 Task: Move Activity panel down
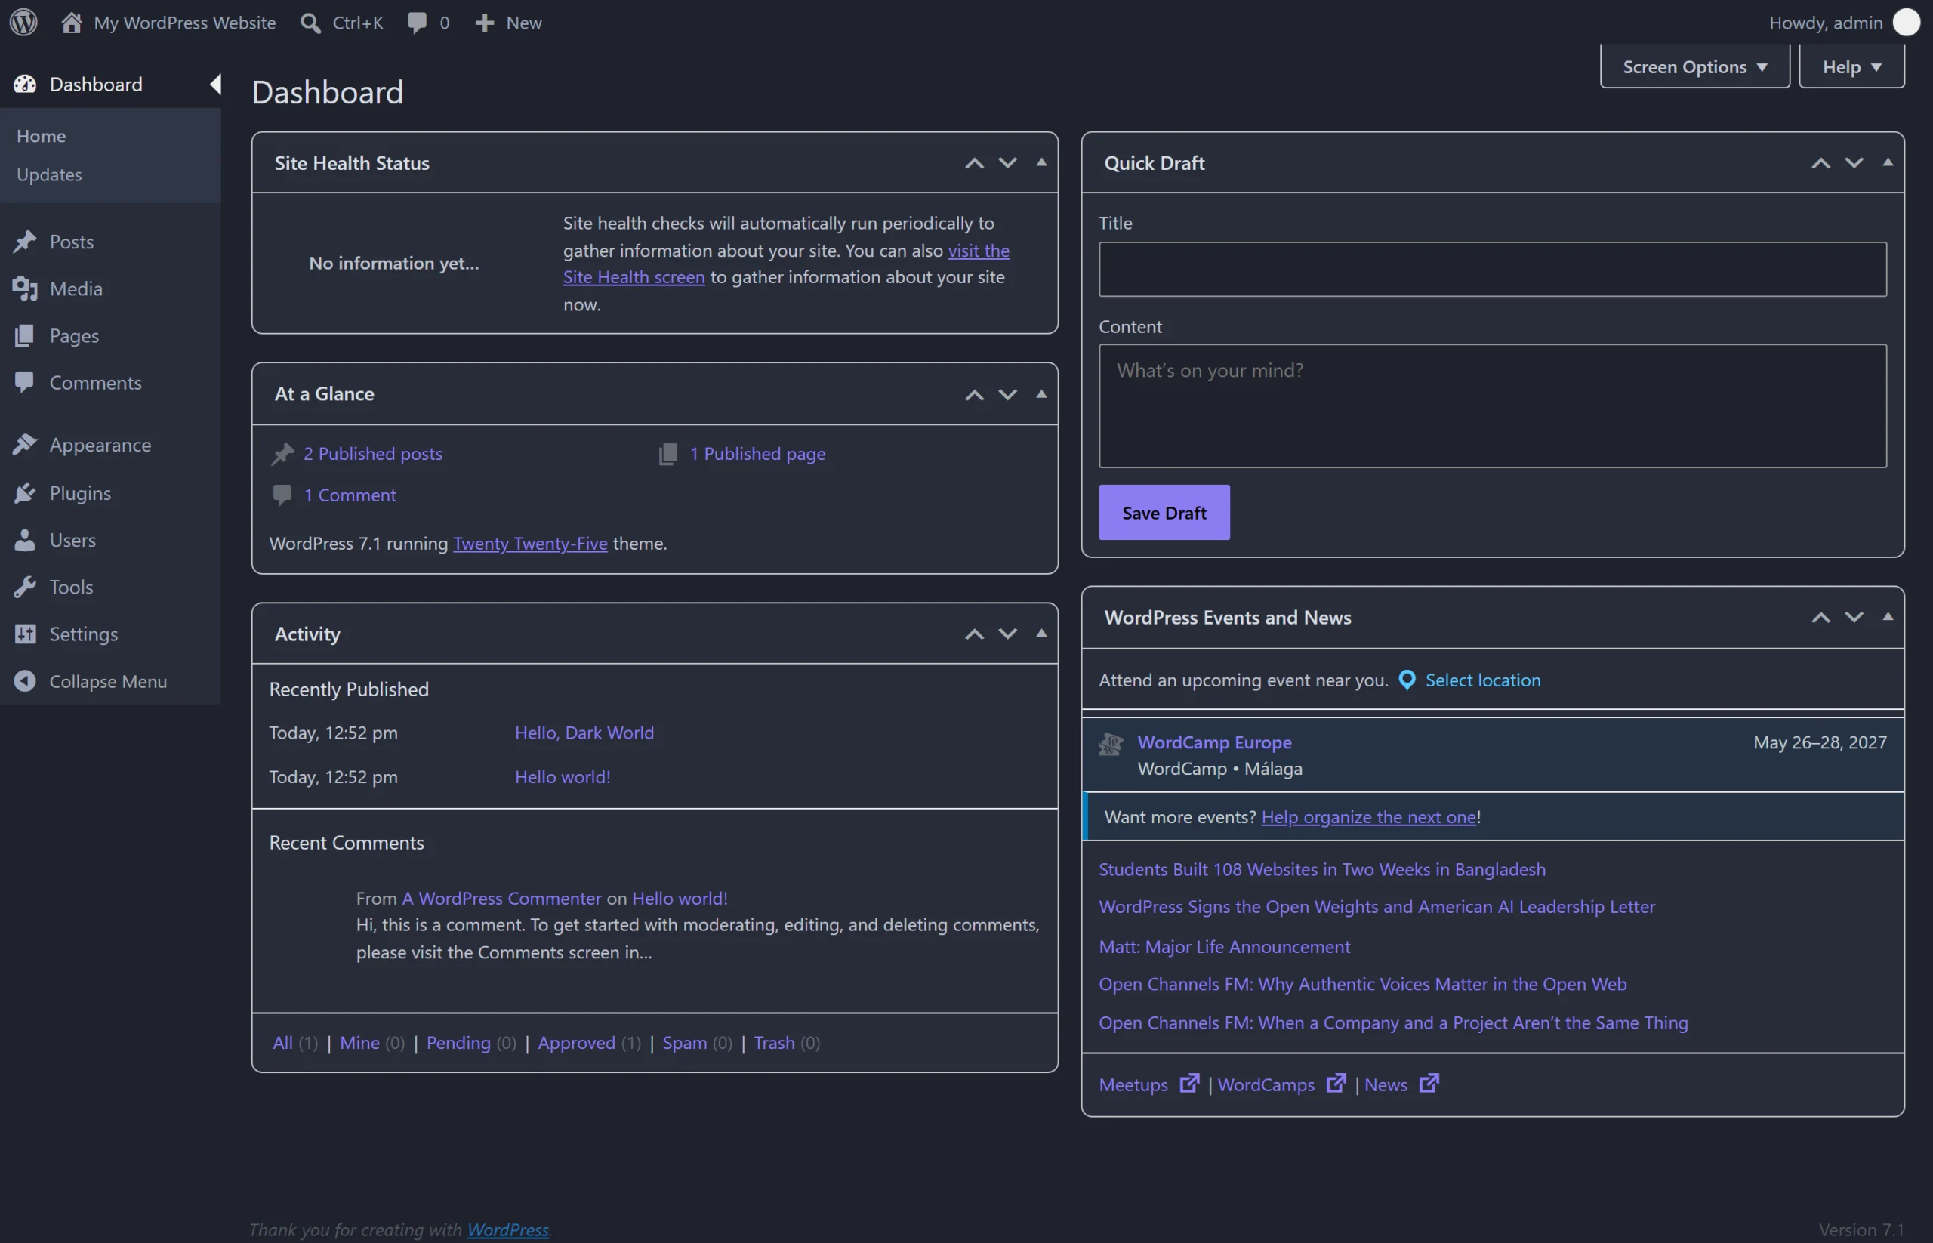click(x=1007, y=634)
